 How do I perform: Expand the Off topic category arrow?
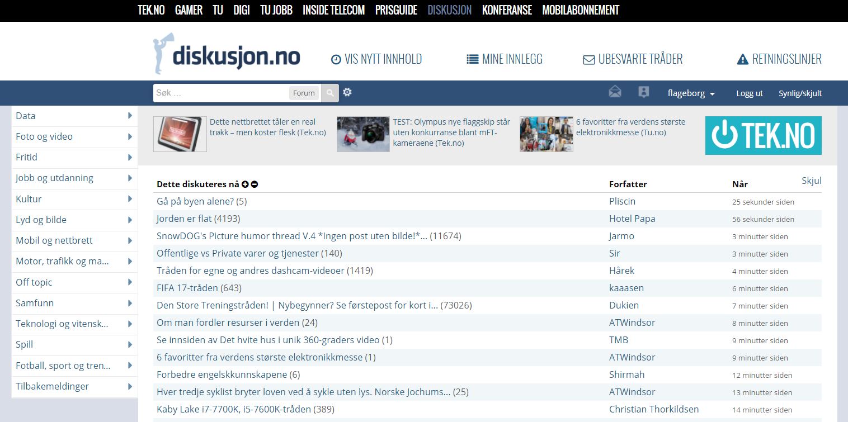130,282
